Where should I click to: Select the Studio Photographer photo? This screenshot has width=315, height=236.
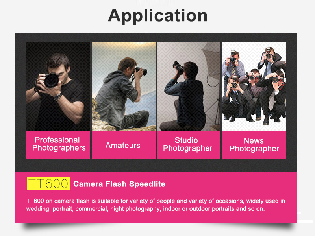[x=189, y=87]
